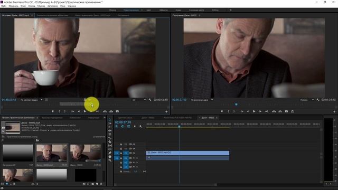Select black video thumbnail in Project panel

click(x=86, y=175)
